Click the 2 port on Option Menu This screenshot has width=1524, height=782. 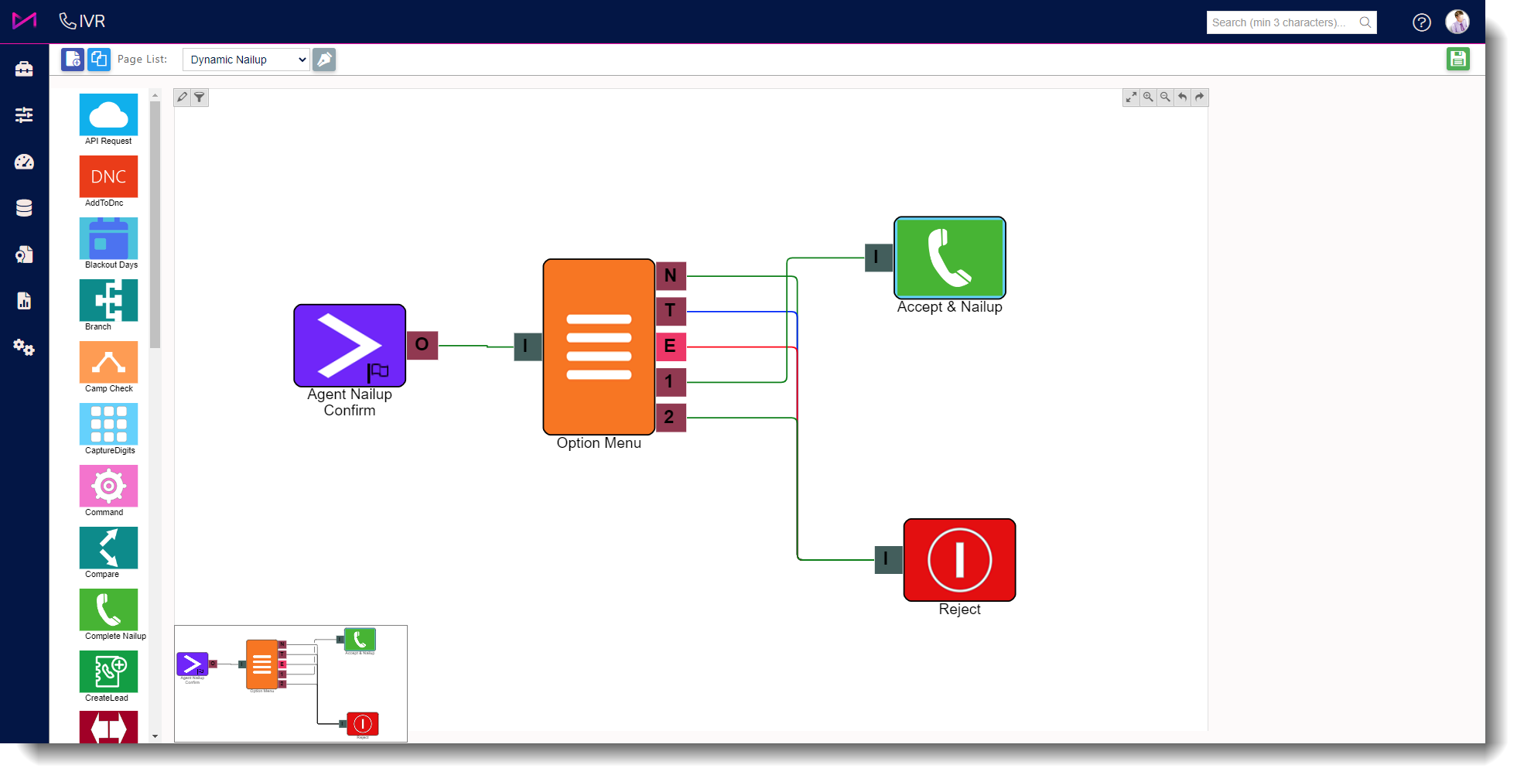pyautogui.click(x=671, y=417)
